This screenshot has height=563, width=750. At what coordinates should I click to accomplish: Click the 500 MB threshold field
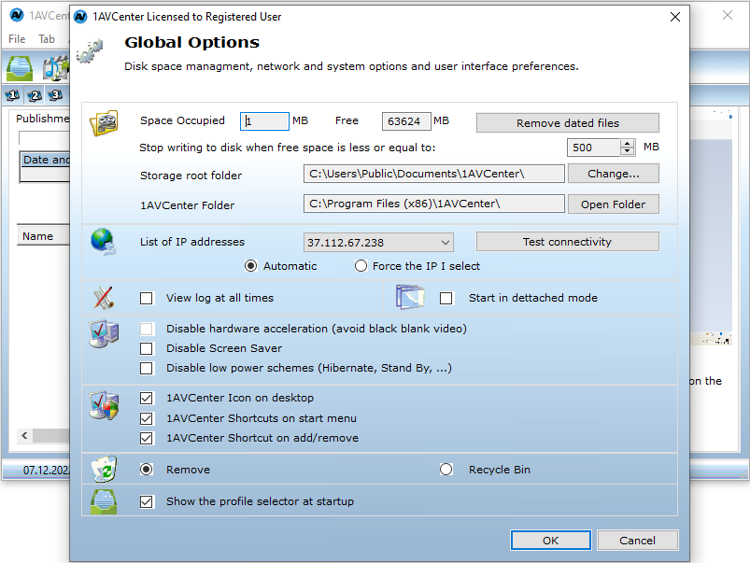coord(594,148)
